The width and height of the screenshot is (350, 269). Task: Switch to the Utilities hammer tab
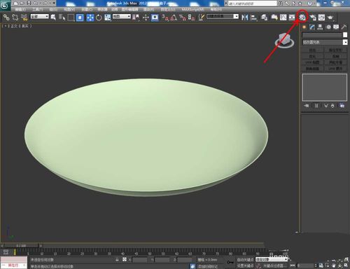pyautogui.click(x=344, y=27)
